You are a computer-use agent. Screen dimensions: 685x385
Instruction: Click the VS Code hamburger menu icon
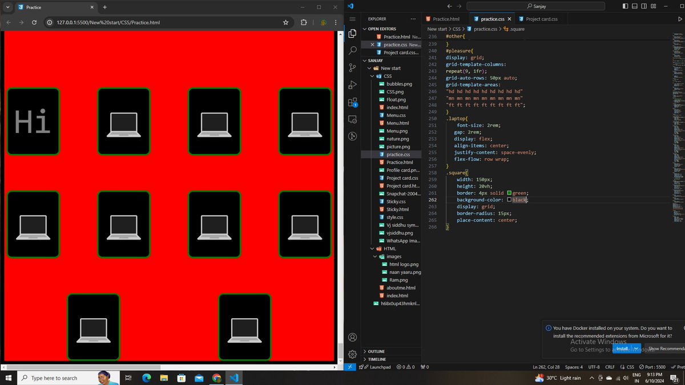pos(352,19)
